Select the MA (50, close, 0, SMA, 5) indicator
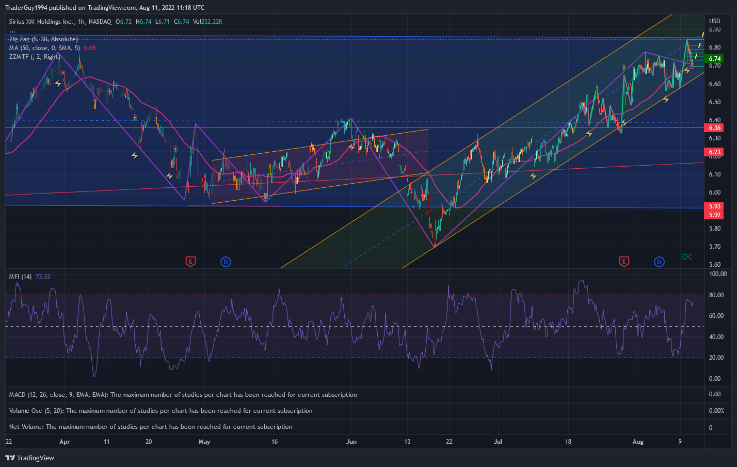 tap(45, 48)
